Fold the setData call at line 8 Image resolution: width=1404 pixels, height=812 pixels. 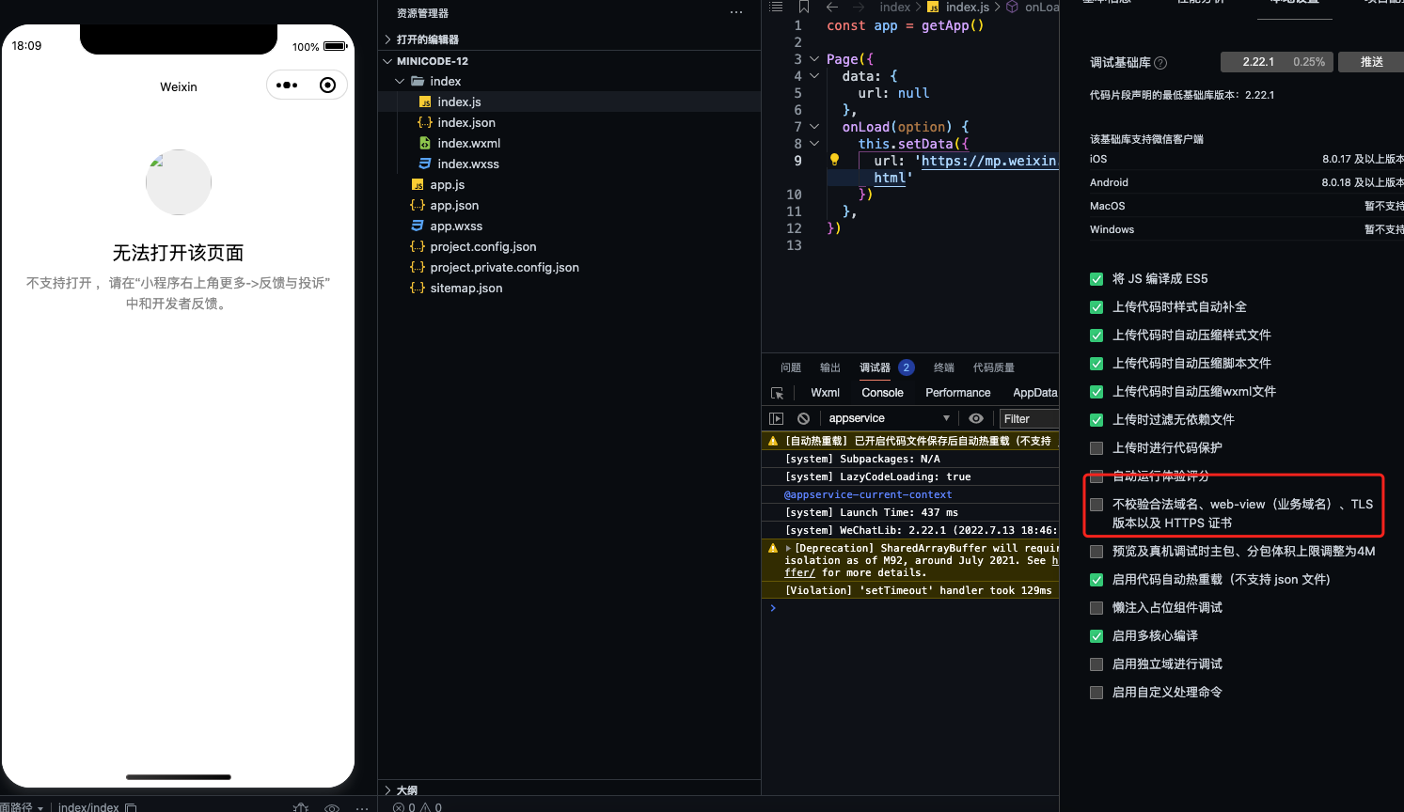pyautogui.click(x=814, y=144)
